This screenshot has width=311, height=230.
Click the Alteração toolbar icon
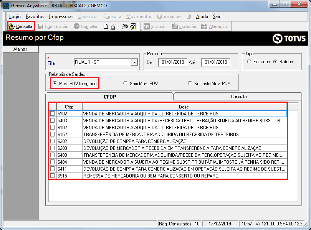coord(204,26)
